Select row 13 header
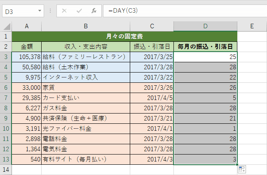Viewport: 267px width, 175px height. pos(6,159)
